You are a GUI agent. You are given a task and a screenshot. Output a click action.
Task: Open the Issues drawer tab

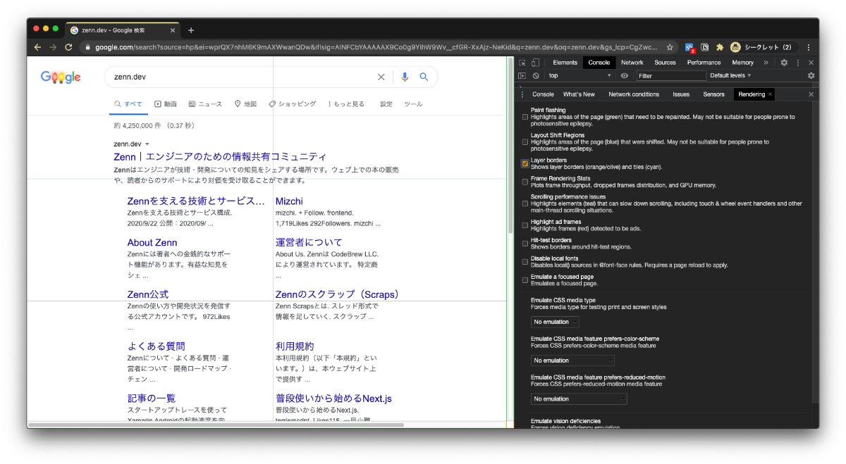[681, 94]
